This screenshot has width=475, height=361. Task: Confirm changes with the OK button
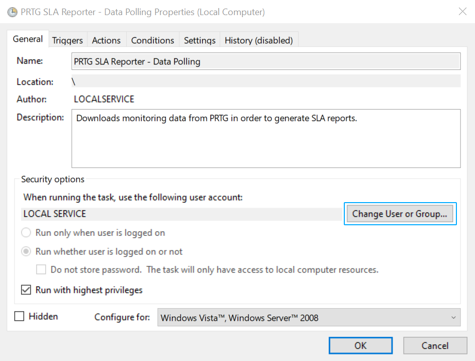click(360, 345)
